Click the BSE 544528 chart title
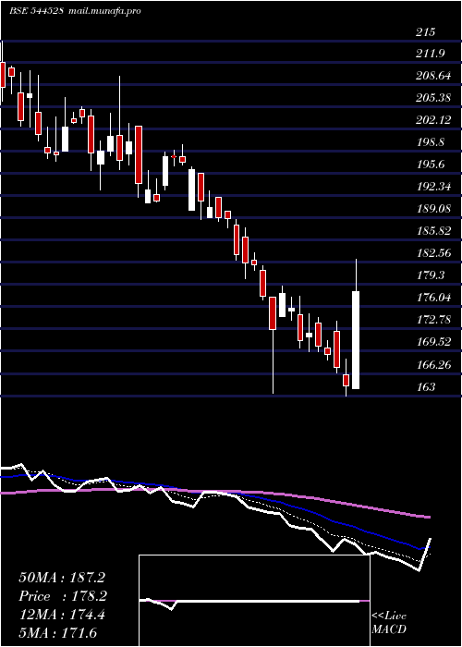The height and width of the screenshot is (647, 462). [36, 11]
